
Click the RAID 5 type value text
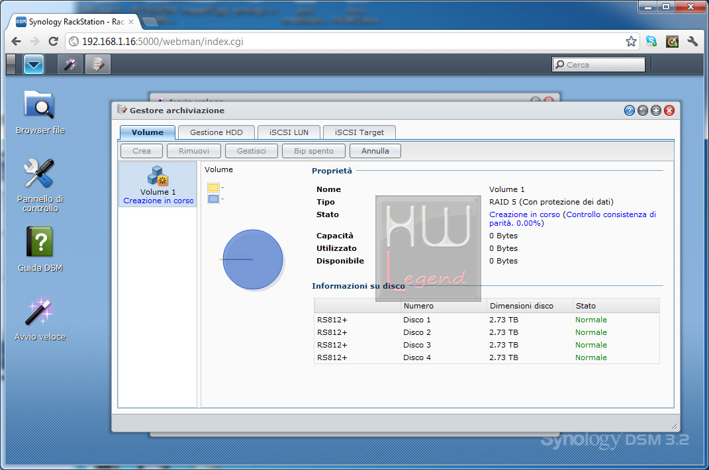pos(551,202)
